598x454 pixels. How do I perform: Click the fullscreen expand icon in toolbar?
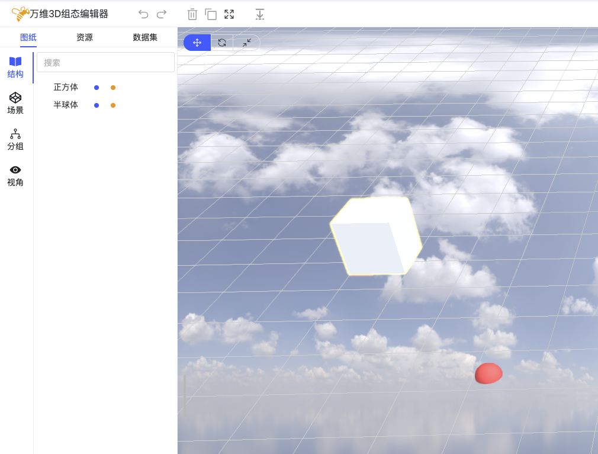229,14
